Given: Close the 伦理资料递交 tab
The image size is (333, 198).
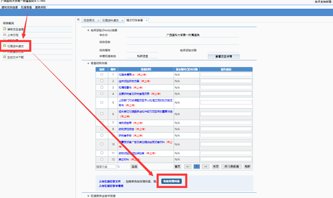Looking at the screenshot, I should pos(122,21).
